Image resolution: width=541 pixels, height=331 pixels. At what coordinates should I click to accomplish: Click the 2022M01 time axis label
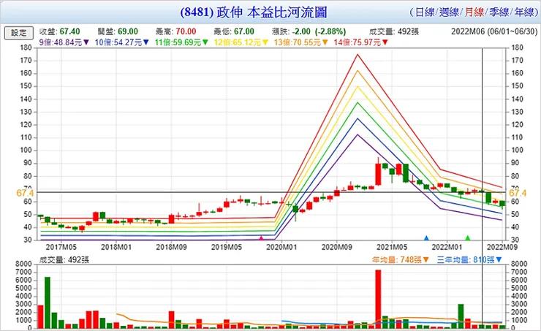pyautogui.click(x=447, y=247)
